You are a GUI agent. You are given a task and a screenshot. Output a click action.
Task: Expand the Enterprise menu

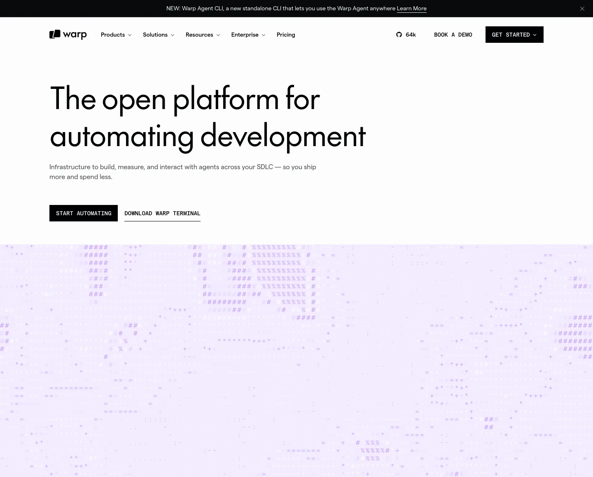[248, 35]
